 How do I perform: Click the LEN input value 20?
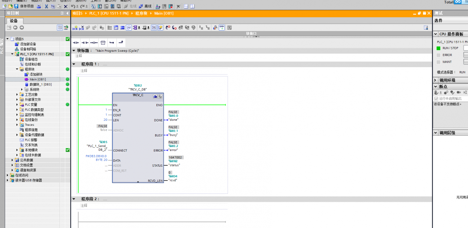[x=105, y=120]
